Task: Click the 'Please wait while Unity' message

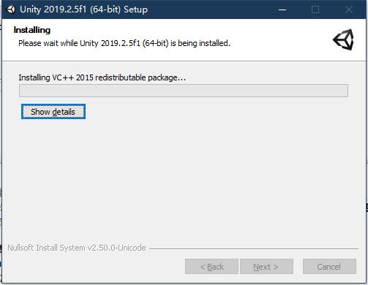Action: (124, 43)
